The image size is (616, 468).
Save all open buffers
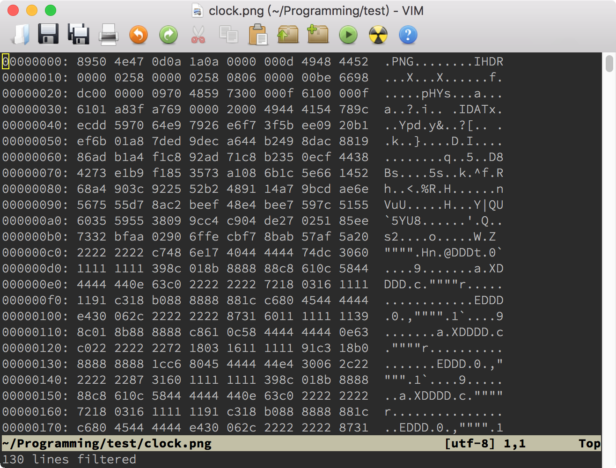click(x=79, y=34)
